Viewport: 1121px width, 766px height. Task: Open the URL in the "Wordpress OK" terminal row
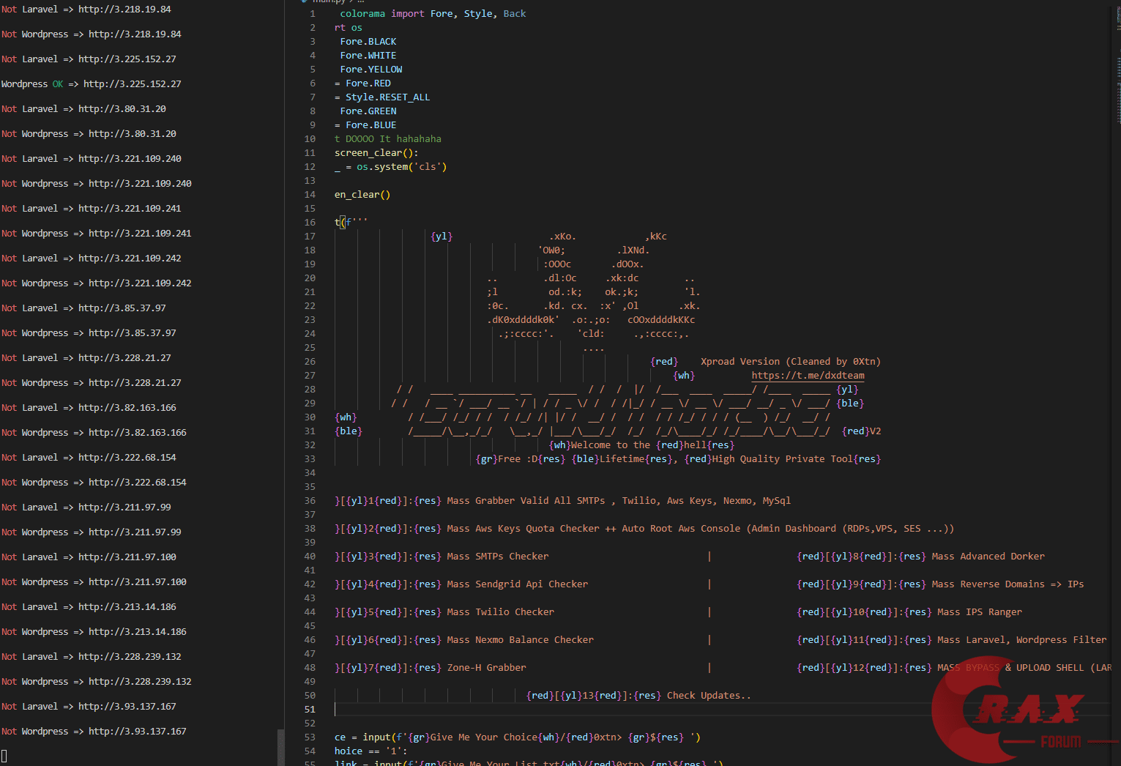pos(133,84)
